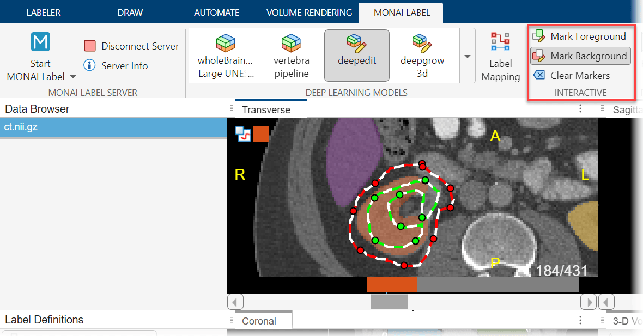The image size is (643, 336).
Task: Expand the Start MONAI Label dropdown
Action: 72,76
